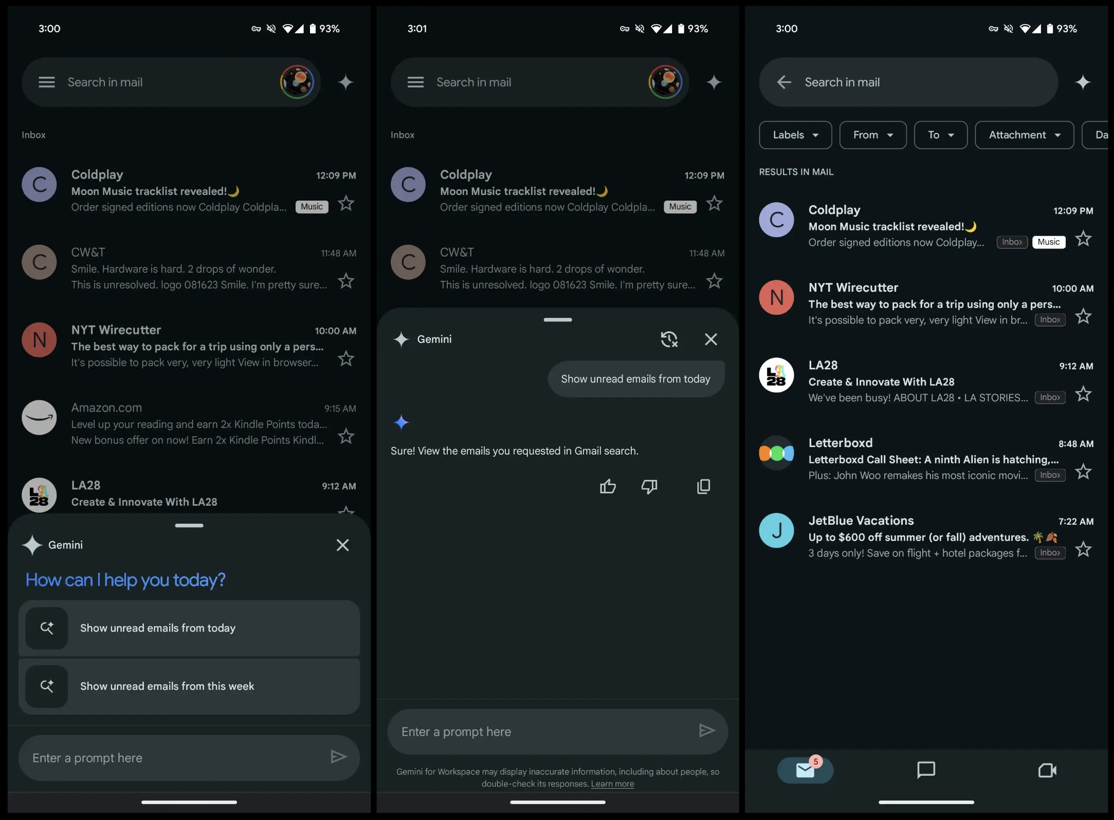Give thumbs down to Gemini response
This screenshot has height=820, width=1114.
pyautogui.click(x=649, y=487)
